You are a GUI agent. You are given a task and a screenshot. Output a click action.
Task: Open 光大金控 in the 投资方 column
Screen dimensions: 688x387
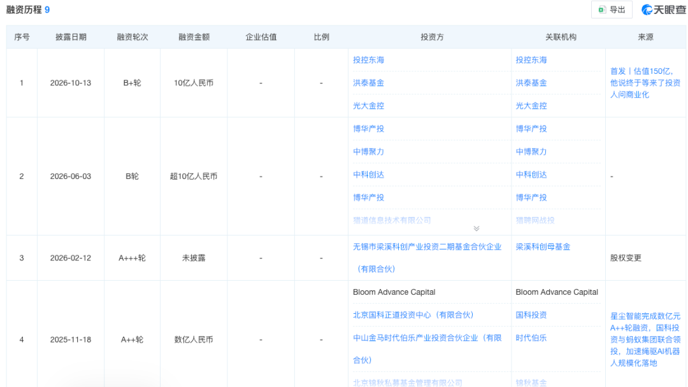pos(369,106)
